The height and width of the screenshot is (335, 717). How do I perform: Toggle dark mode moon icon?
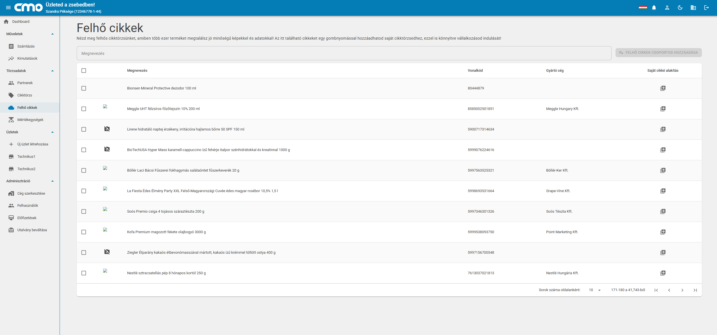pos(680,8)
